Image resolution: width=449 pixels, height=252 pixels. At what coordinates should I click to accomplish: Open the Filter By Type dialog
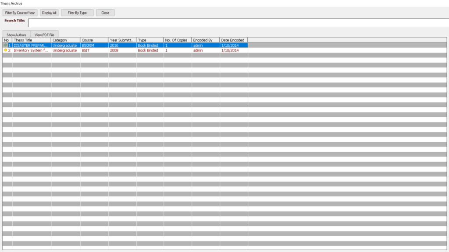pyautogui.click(x=77, y=13)
